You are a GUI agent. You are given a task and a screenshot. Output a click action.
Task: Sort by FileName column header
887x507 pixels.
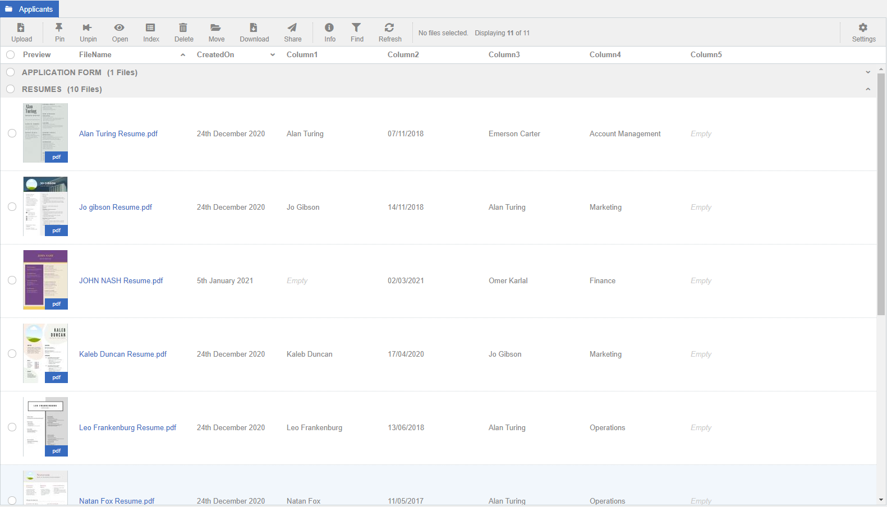[x=95, y=55]
